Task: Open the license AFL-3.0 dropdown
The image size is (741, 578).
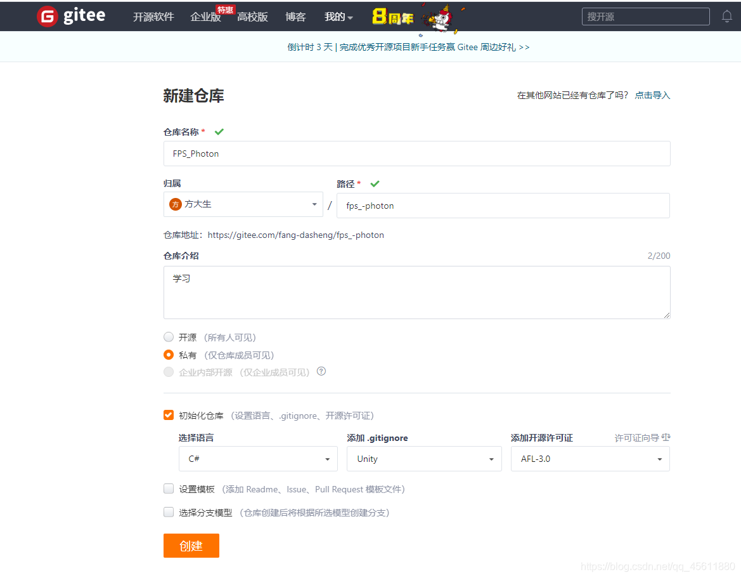Action: click(x=590, y=459)
